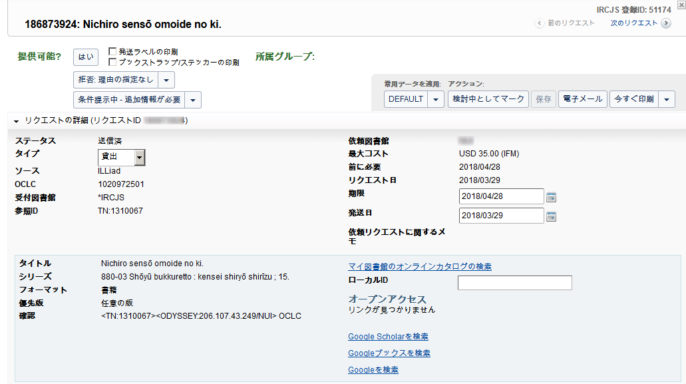Open マイ図書館のオンラインカタログの検索 link
Viewport: 686px width, 384px height.
419,267
